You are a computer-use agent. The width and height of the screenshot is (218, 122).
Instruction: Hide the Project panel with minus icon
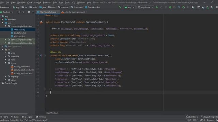(x=33, y=12)
